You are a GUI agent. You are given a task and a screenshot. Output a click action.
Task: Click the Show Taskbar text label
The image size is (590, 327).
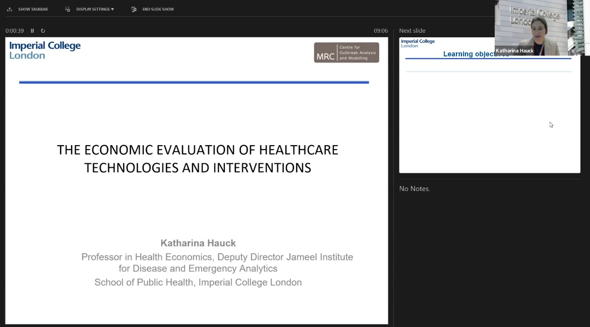33,9
